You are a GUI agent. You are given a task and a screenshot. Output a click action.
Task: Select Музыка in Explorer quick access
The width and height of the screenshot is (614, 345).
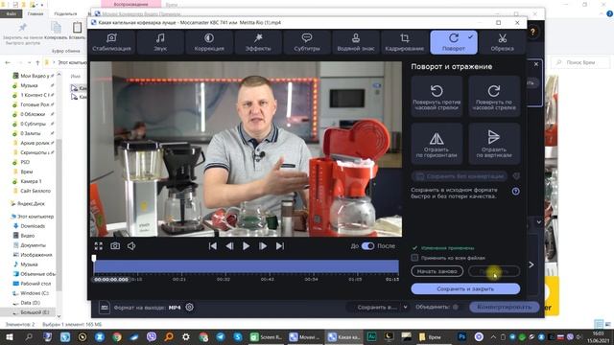point(29,85)
